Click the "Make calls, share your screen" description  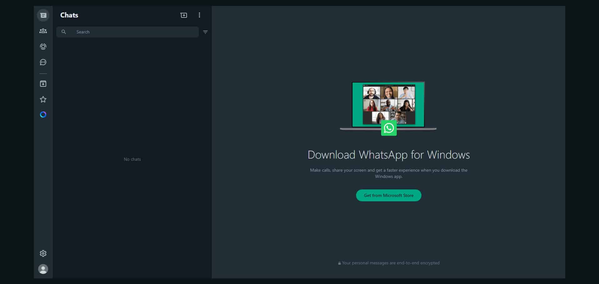pyautogui.click(x=389, y=173)
